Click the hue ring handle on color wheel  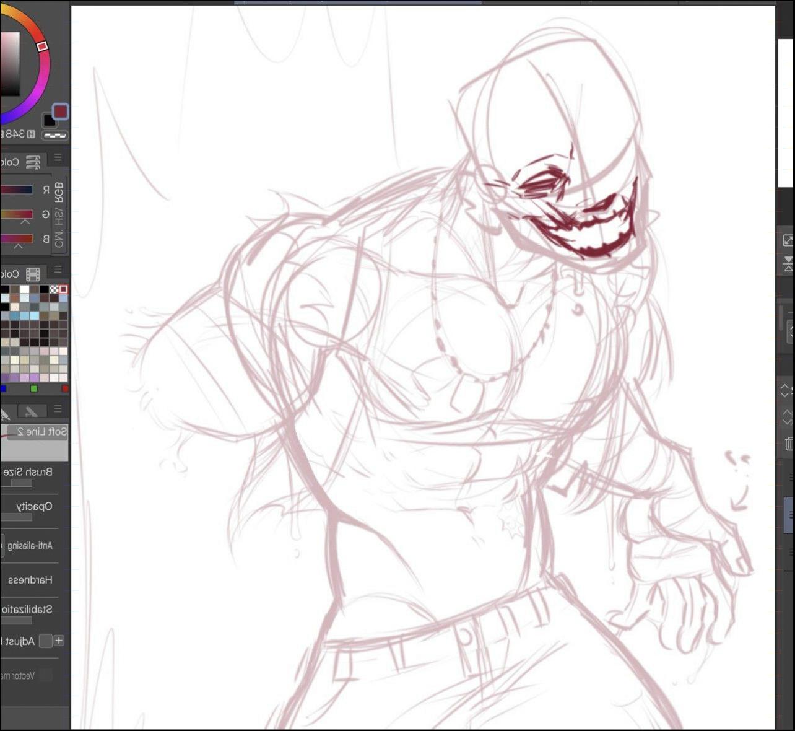coord(42,46)
